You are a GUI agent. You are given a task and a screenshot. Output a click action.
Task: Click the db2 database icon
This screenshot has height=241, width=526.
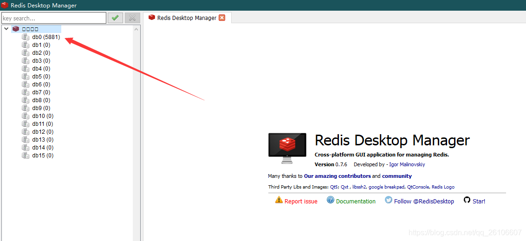(x=26, y=52)
